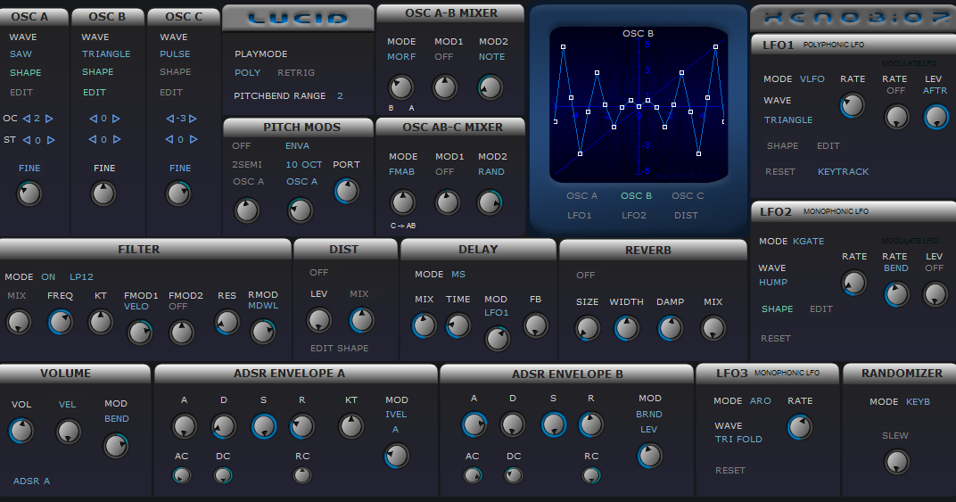Viewport: 956px width, 502px height.
Task: Open the OSC B wave selector TRIANGLE
Action: tap(106, 54)
